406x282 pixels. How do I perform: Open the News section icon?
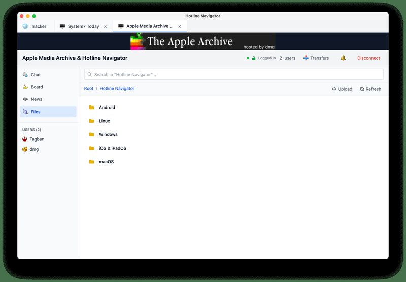(x=25, y=99)
